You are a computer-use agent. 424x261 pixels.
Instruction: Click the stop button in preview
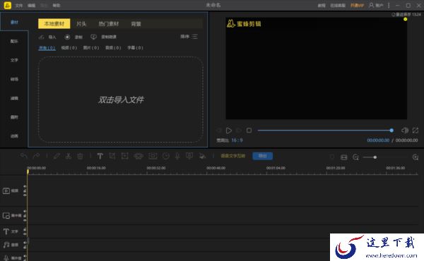coord(249,130)
